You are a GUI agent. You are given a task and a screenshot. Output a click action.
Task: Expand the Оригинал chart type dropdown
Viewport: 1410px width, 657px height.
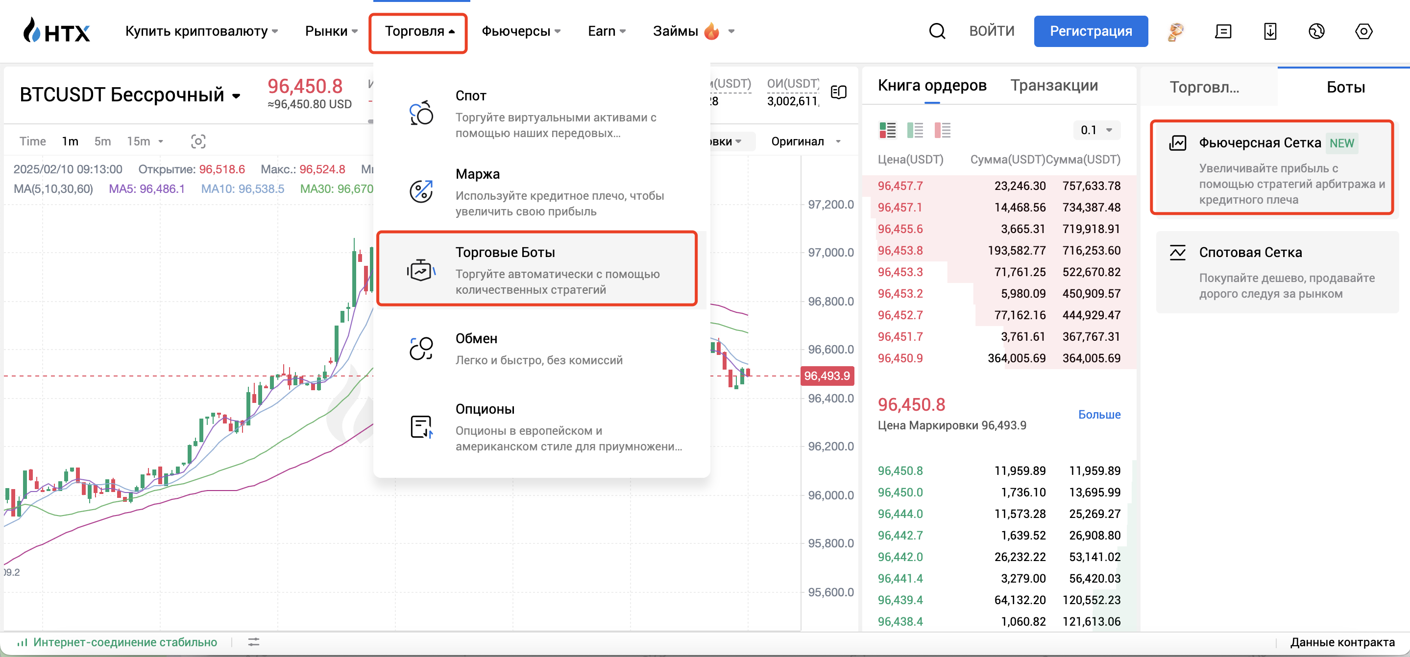point(805,141)
